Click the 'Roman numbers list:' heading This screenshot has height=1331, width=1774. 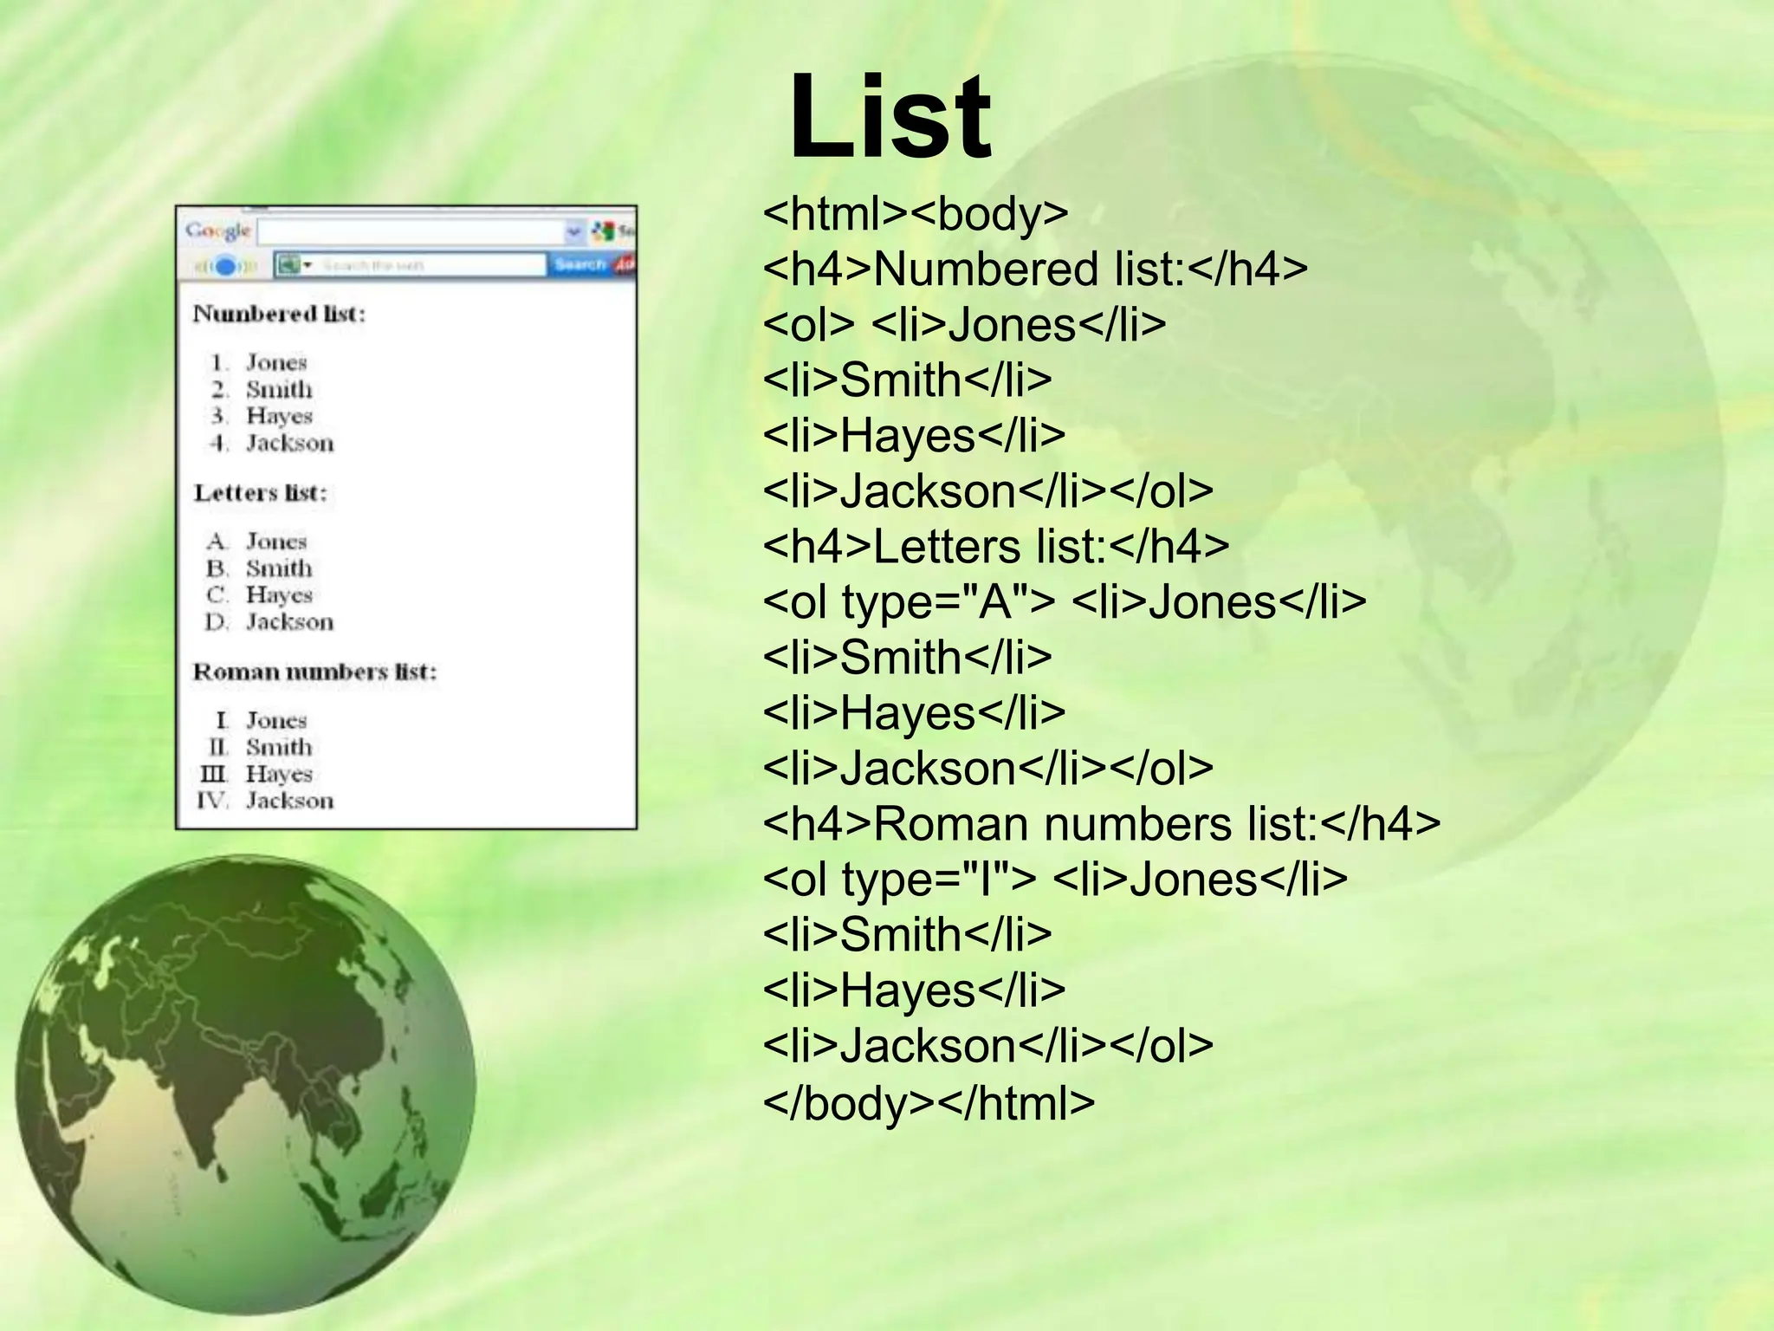314,672
